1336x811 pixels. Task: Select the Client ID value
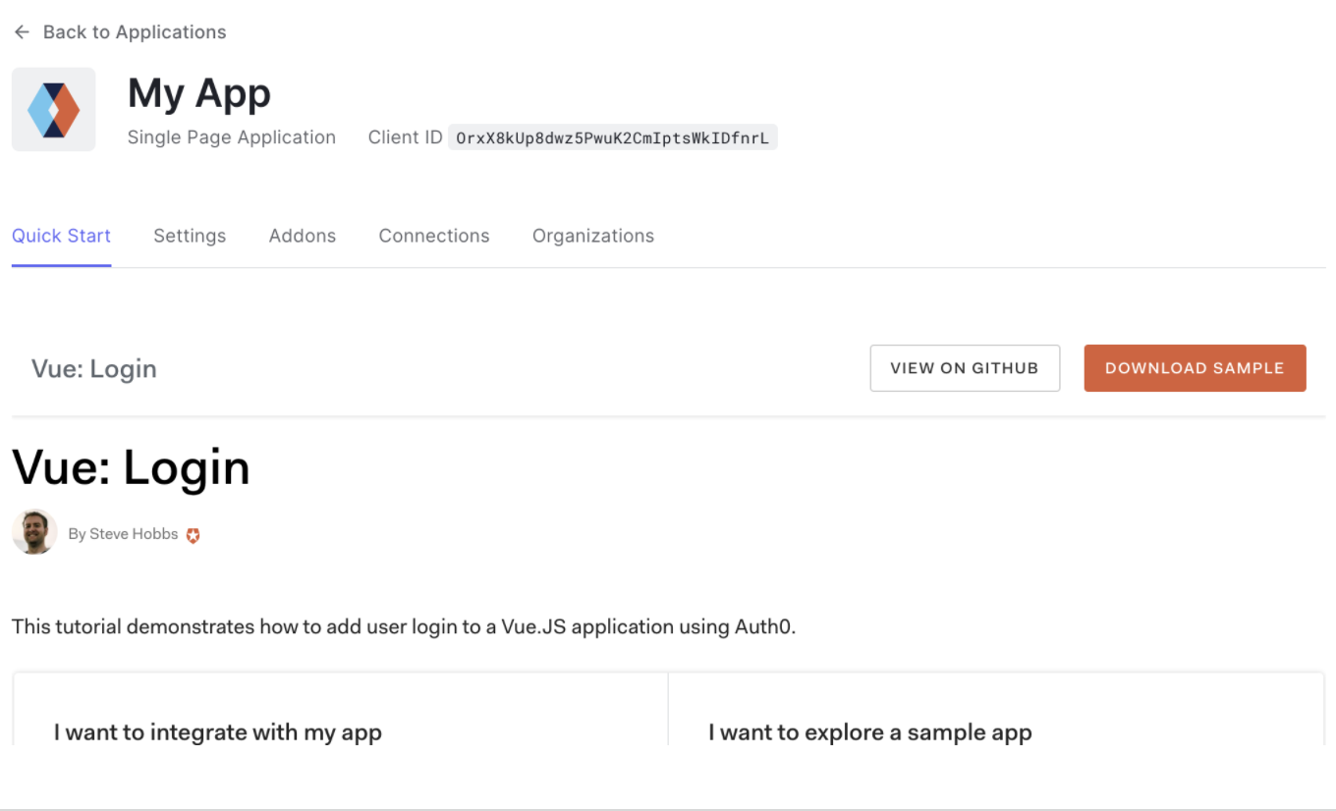pyautogui.click(x=612, y=137)
